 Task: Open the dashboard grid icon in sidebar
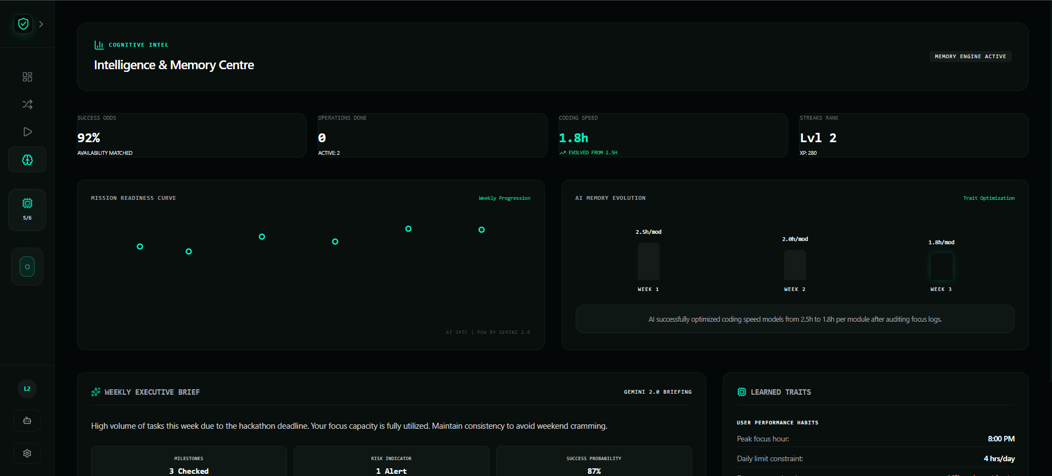click(27, 77)
